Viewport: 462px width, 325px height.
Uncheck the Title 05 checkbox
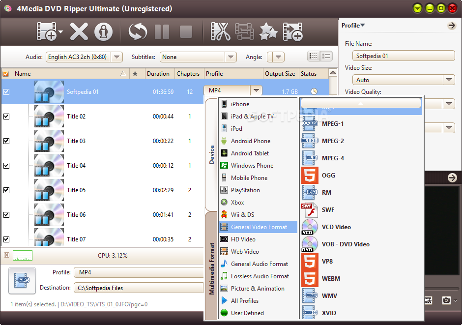6,190
